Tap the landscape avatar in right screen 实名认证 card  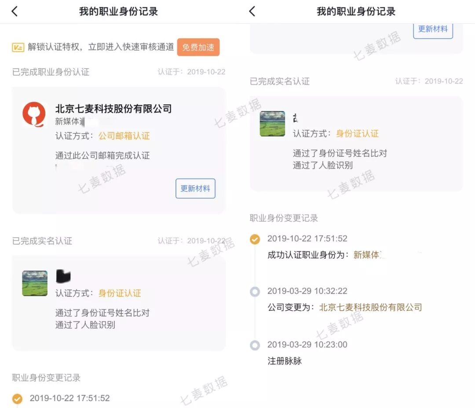pyautogui.click(x=272, y=124)
